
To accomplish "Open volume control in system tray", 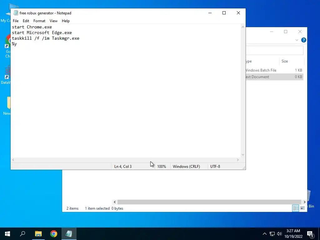I will [x=279, y=234].
